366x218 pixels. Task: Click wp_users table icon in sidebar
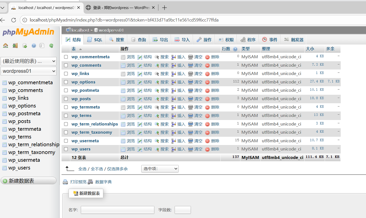pos(5,168)
